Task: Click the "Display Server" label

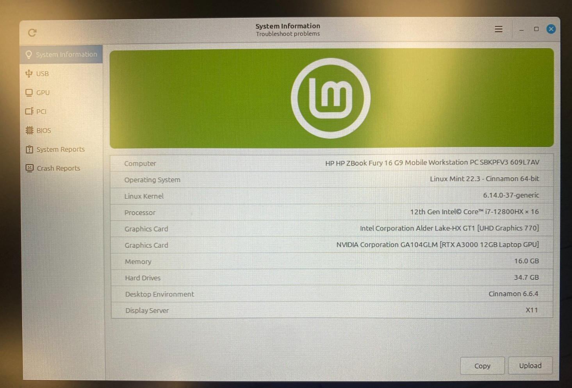Action: pyautogui.click(x=147, y=311)
